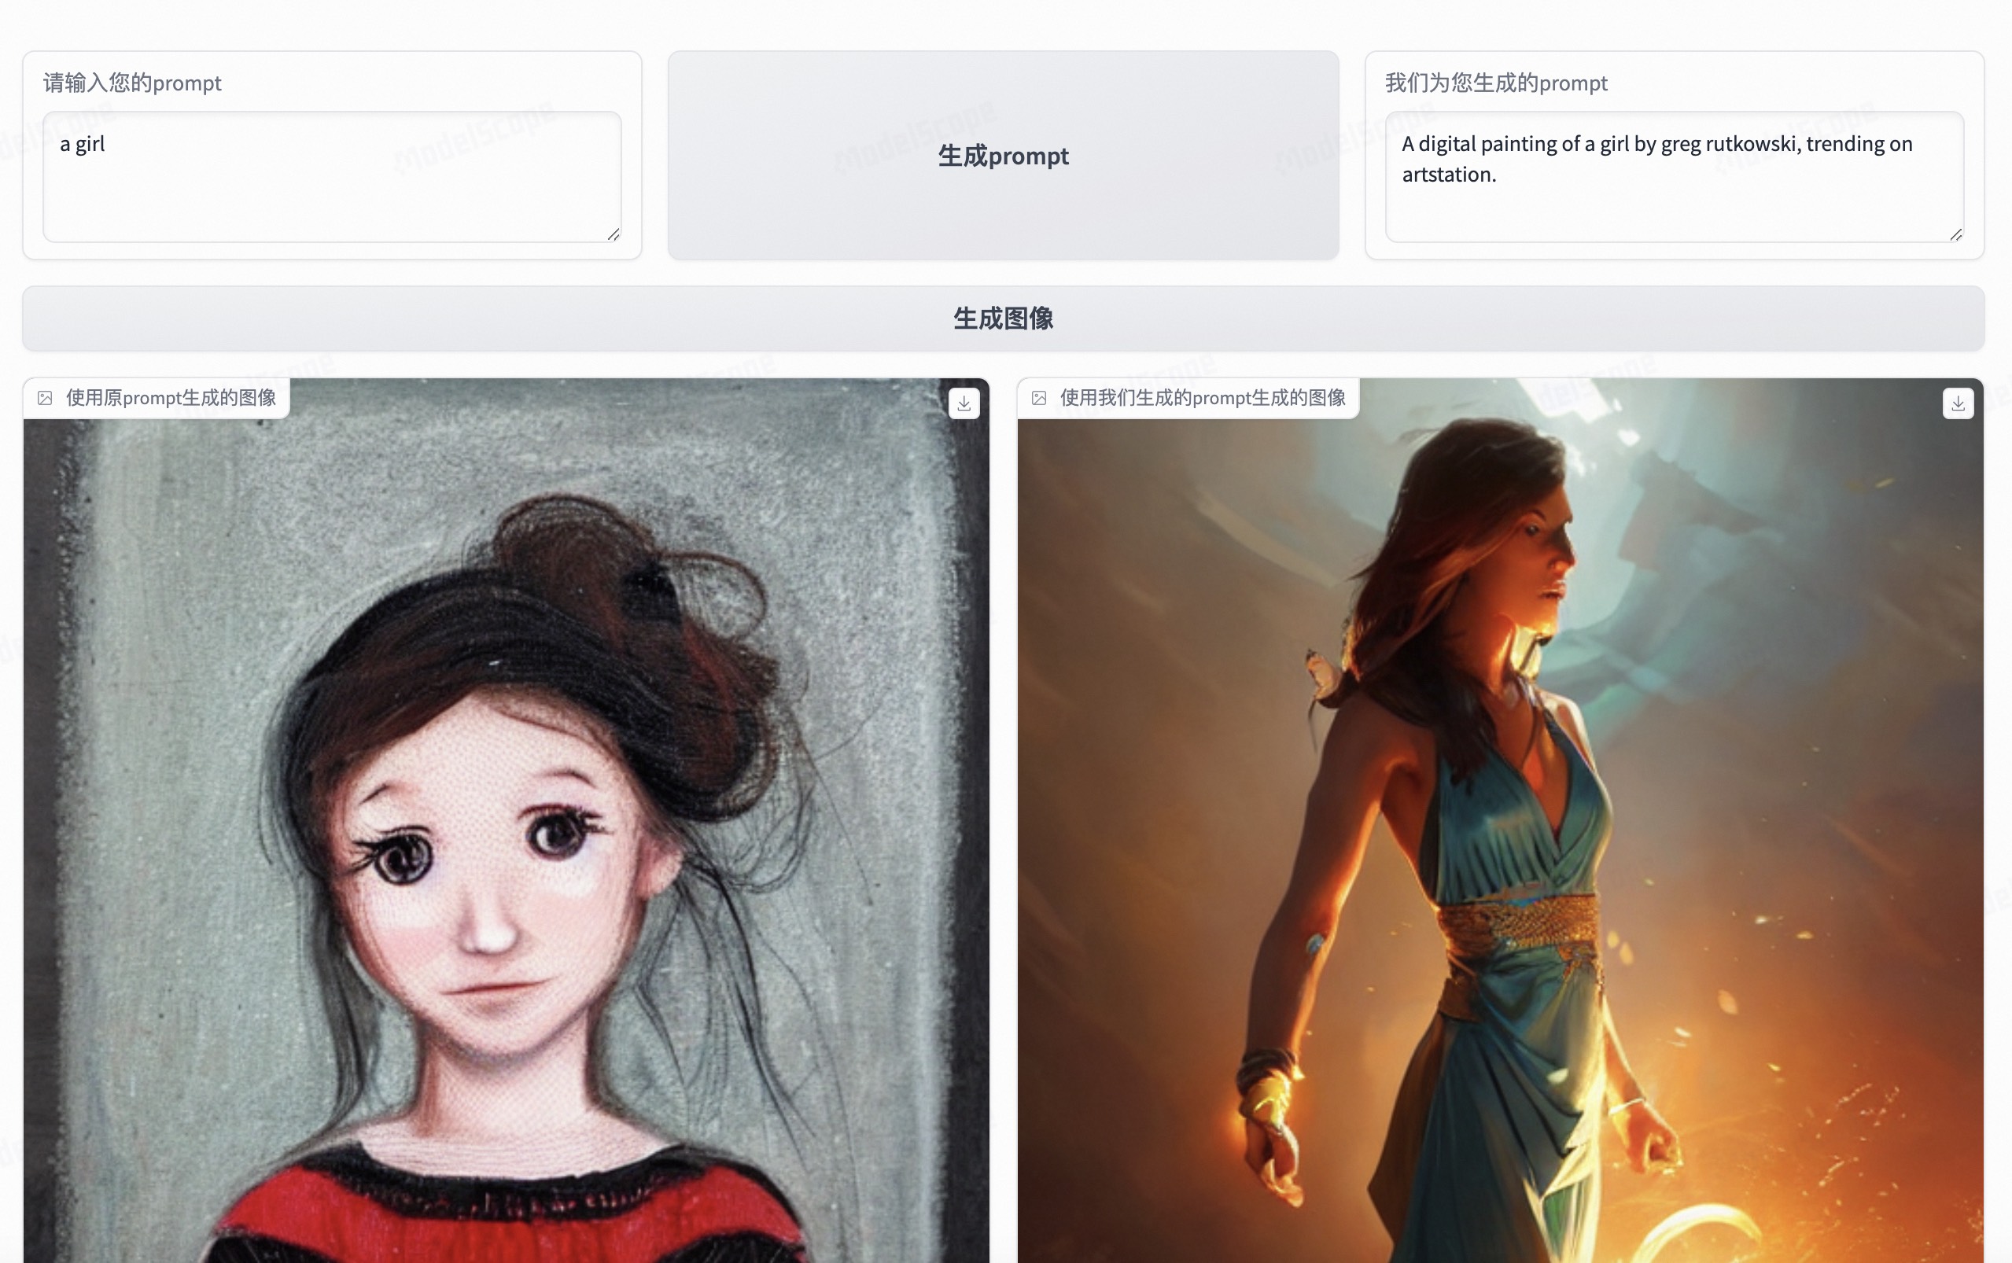Click the 我们为您生成的prompt field label
The height and width of the screenshot is (1263, 2012).
click(1495, 83)
